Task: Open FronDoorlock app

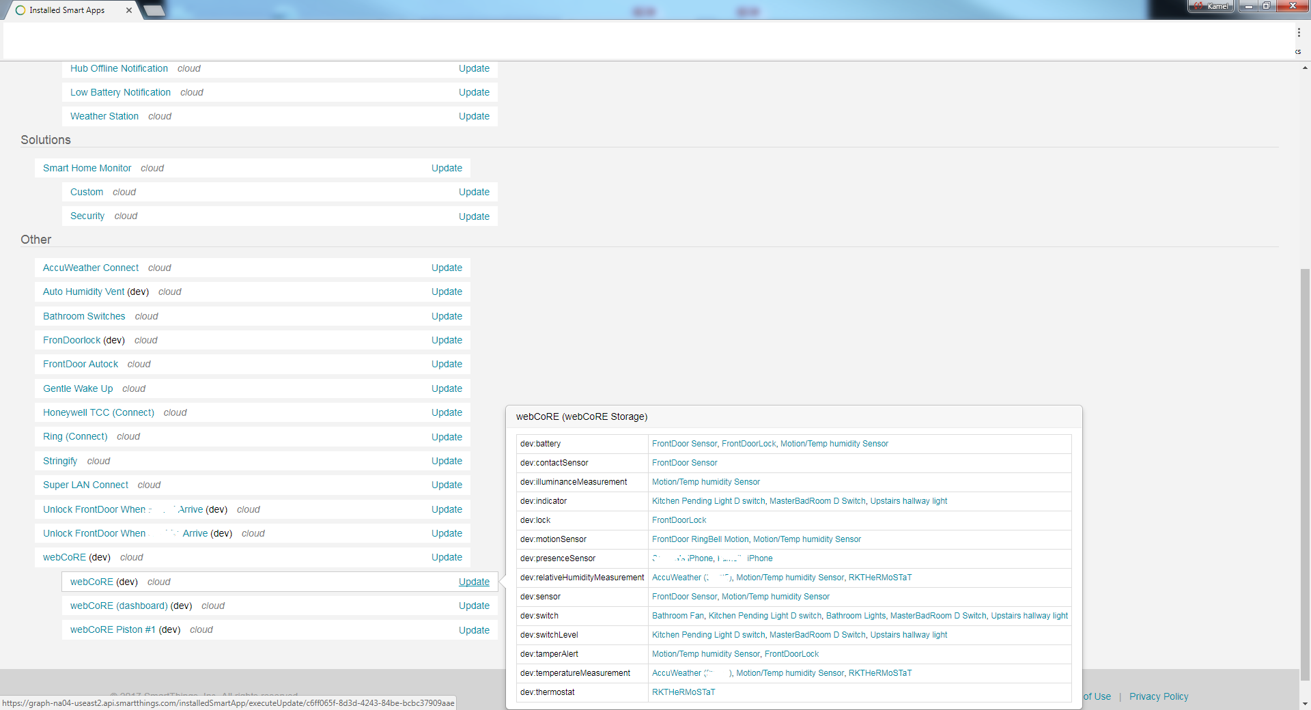Action: pyautogui.click(x=72, y=340)
